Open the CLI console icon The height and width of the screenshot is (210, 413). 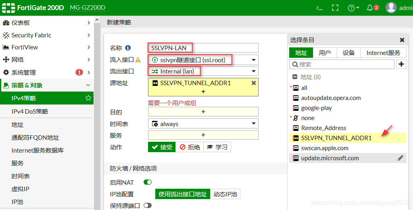[319, 8]
